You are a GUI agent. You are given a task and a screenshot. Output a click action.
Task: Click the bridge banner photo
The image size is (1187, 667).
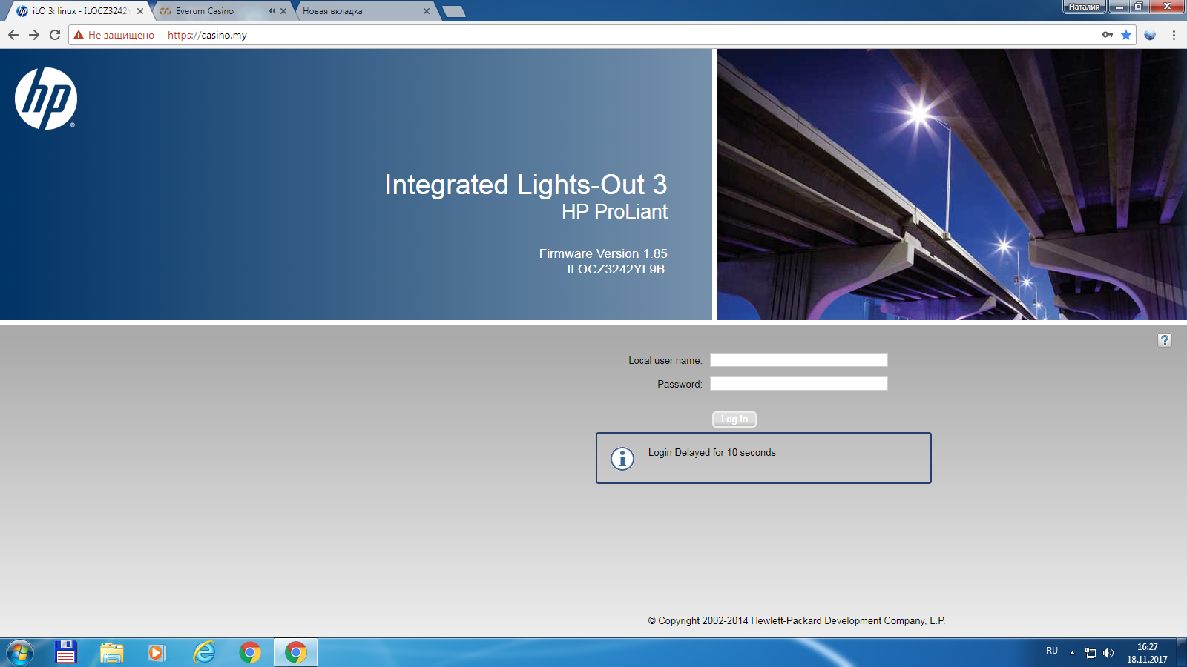tap(952, 185)
